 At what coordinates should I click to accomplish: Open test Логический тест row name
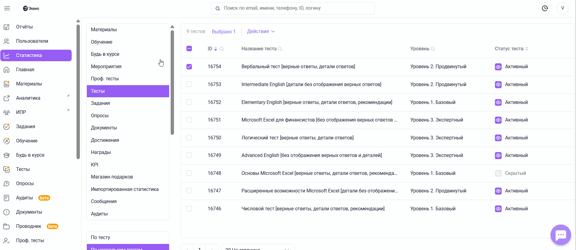click(x=297, y=138)
